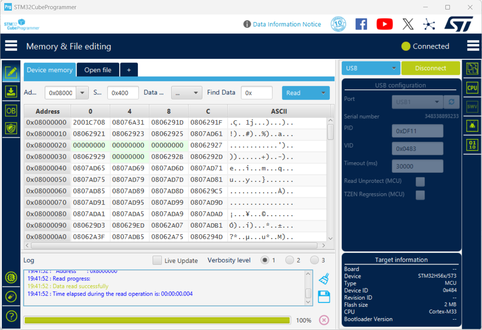
Task: Expand the Data width dropdown
Action: pyautogui.click(x=187, y=93)
